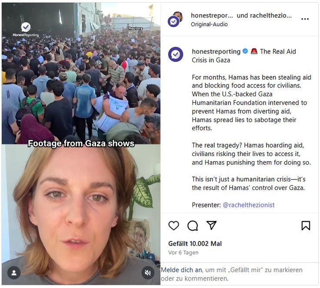320x288 pixels.
Task: Unmute the video sound icon
Action: coord(147,273)
